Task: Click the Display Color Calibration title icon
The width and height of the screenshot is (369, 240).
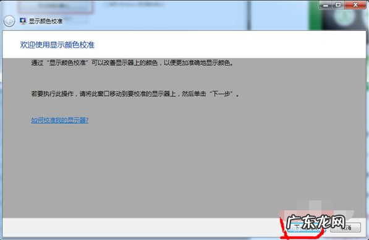Action: tap(23, 21)
